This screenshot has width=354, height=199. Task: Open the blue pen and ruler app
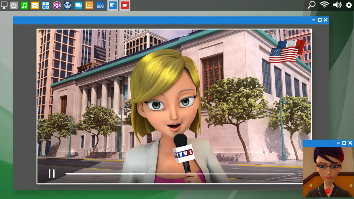100,5
